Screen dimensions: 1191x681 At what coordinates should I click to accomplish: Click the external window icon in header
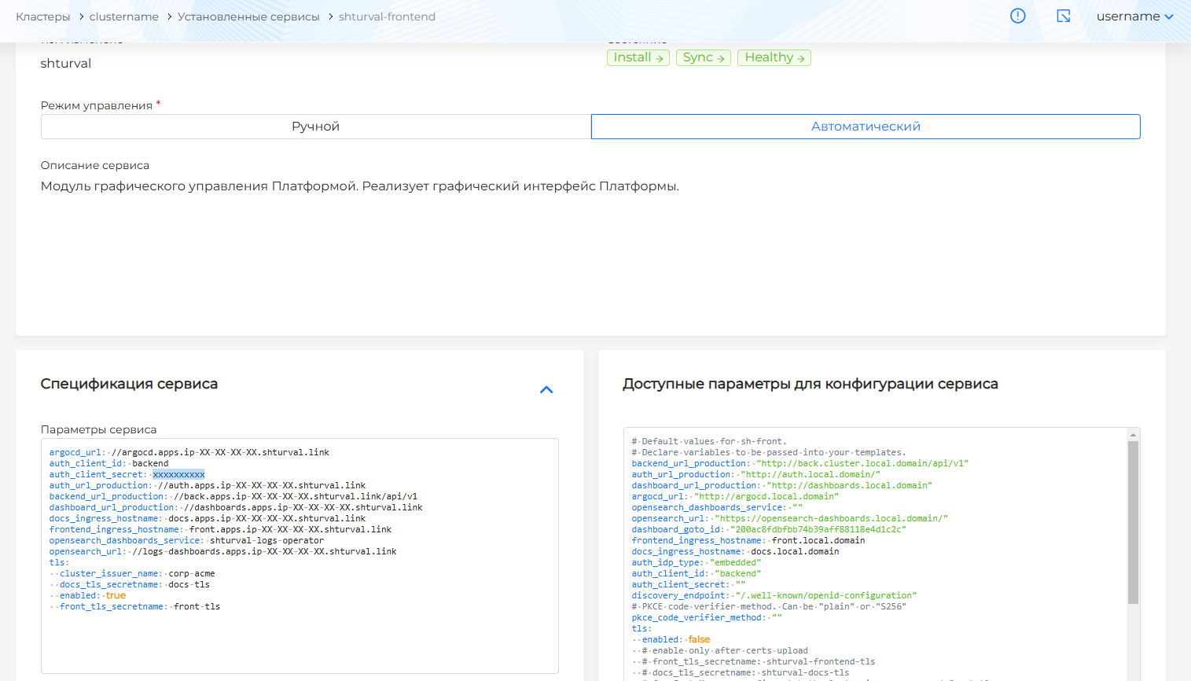click(1064, 16)
